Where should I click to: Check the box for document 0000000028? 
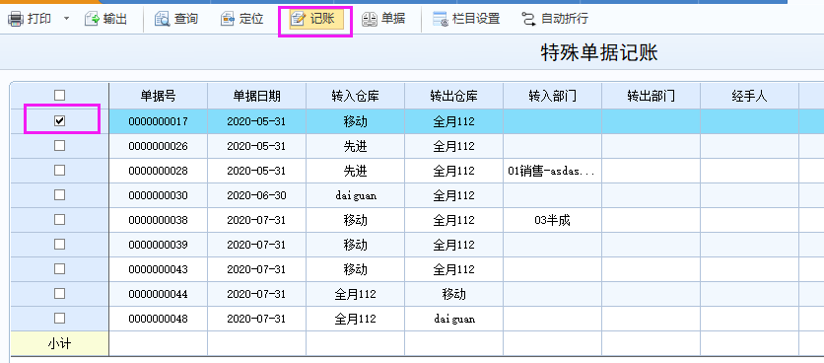[x=59, y=170]
